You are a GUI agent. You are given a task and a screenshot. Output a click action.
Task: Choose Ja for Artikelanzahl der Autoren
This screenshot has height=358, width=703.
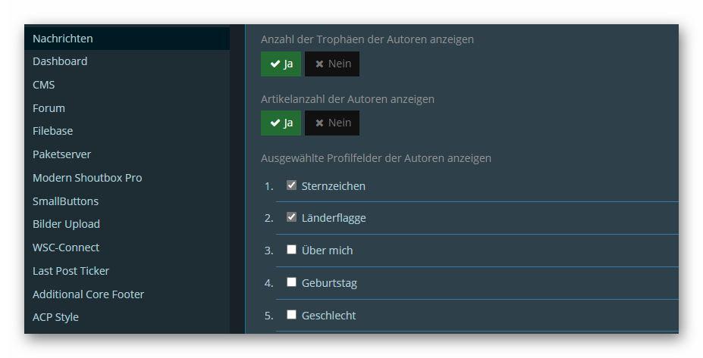point(281,123)
